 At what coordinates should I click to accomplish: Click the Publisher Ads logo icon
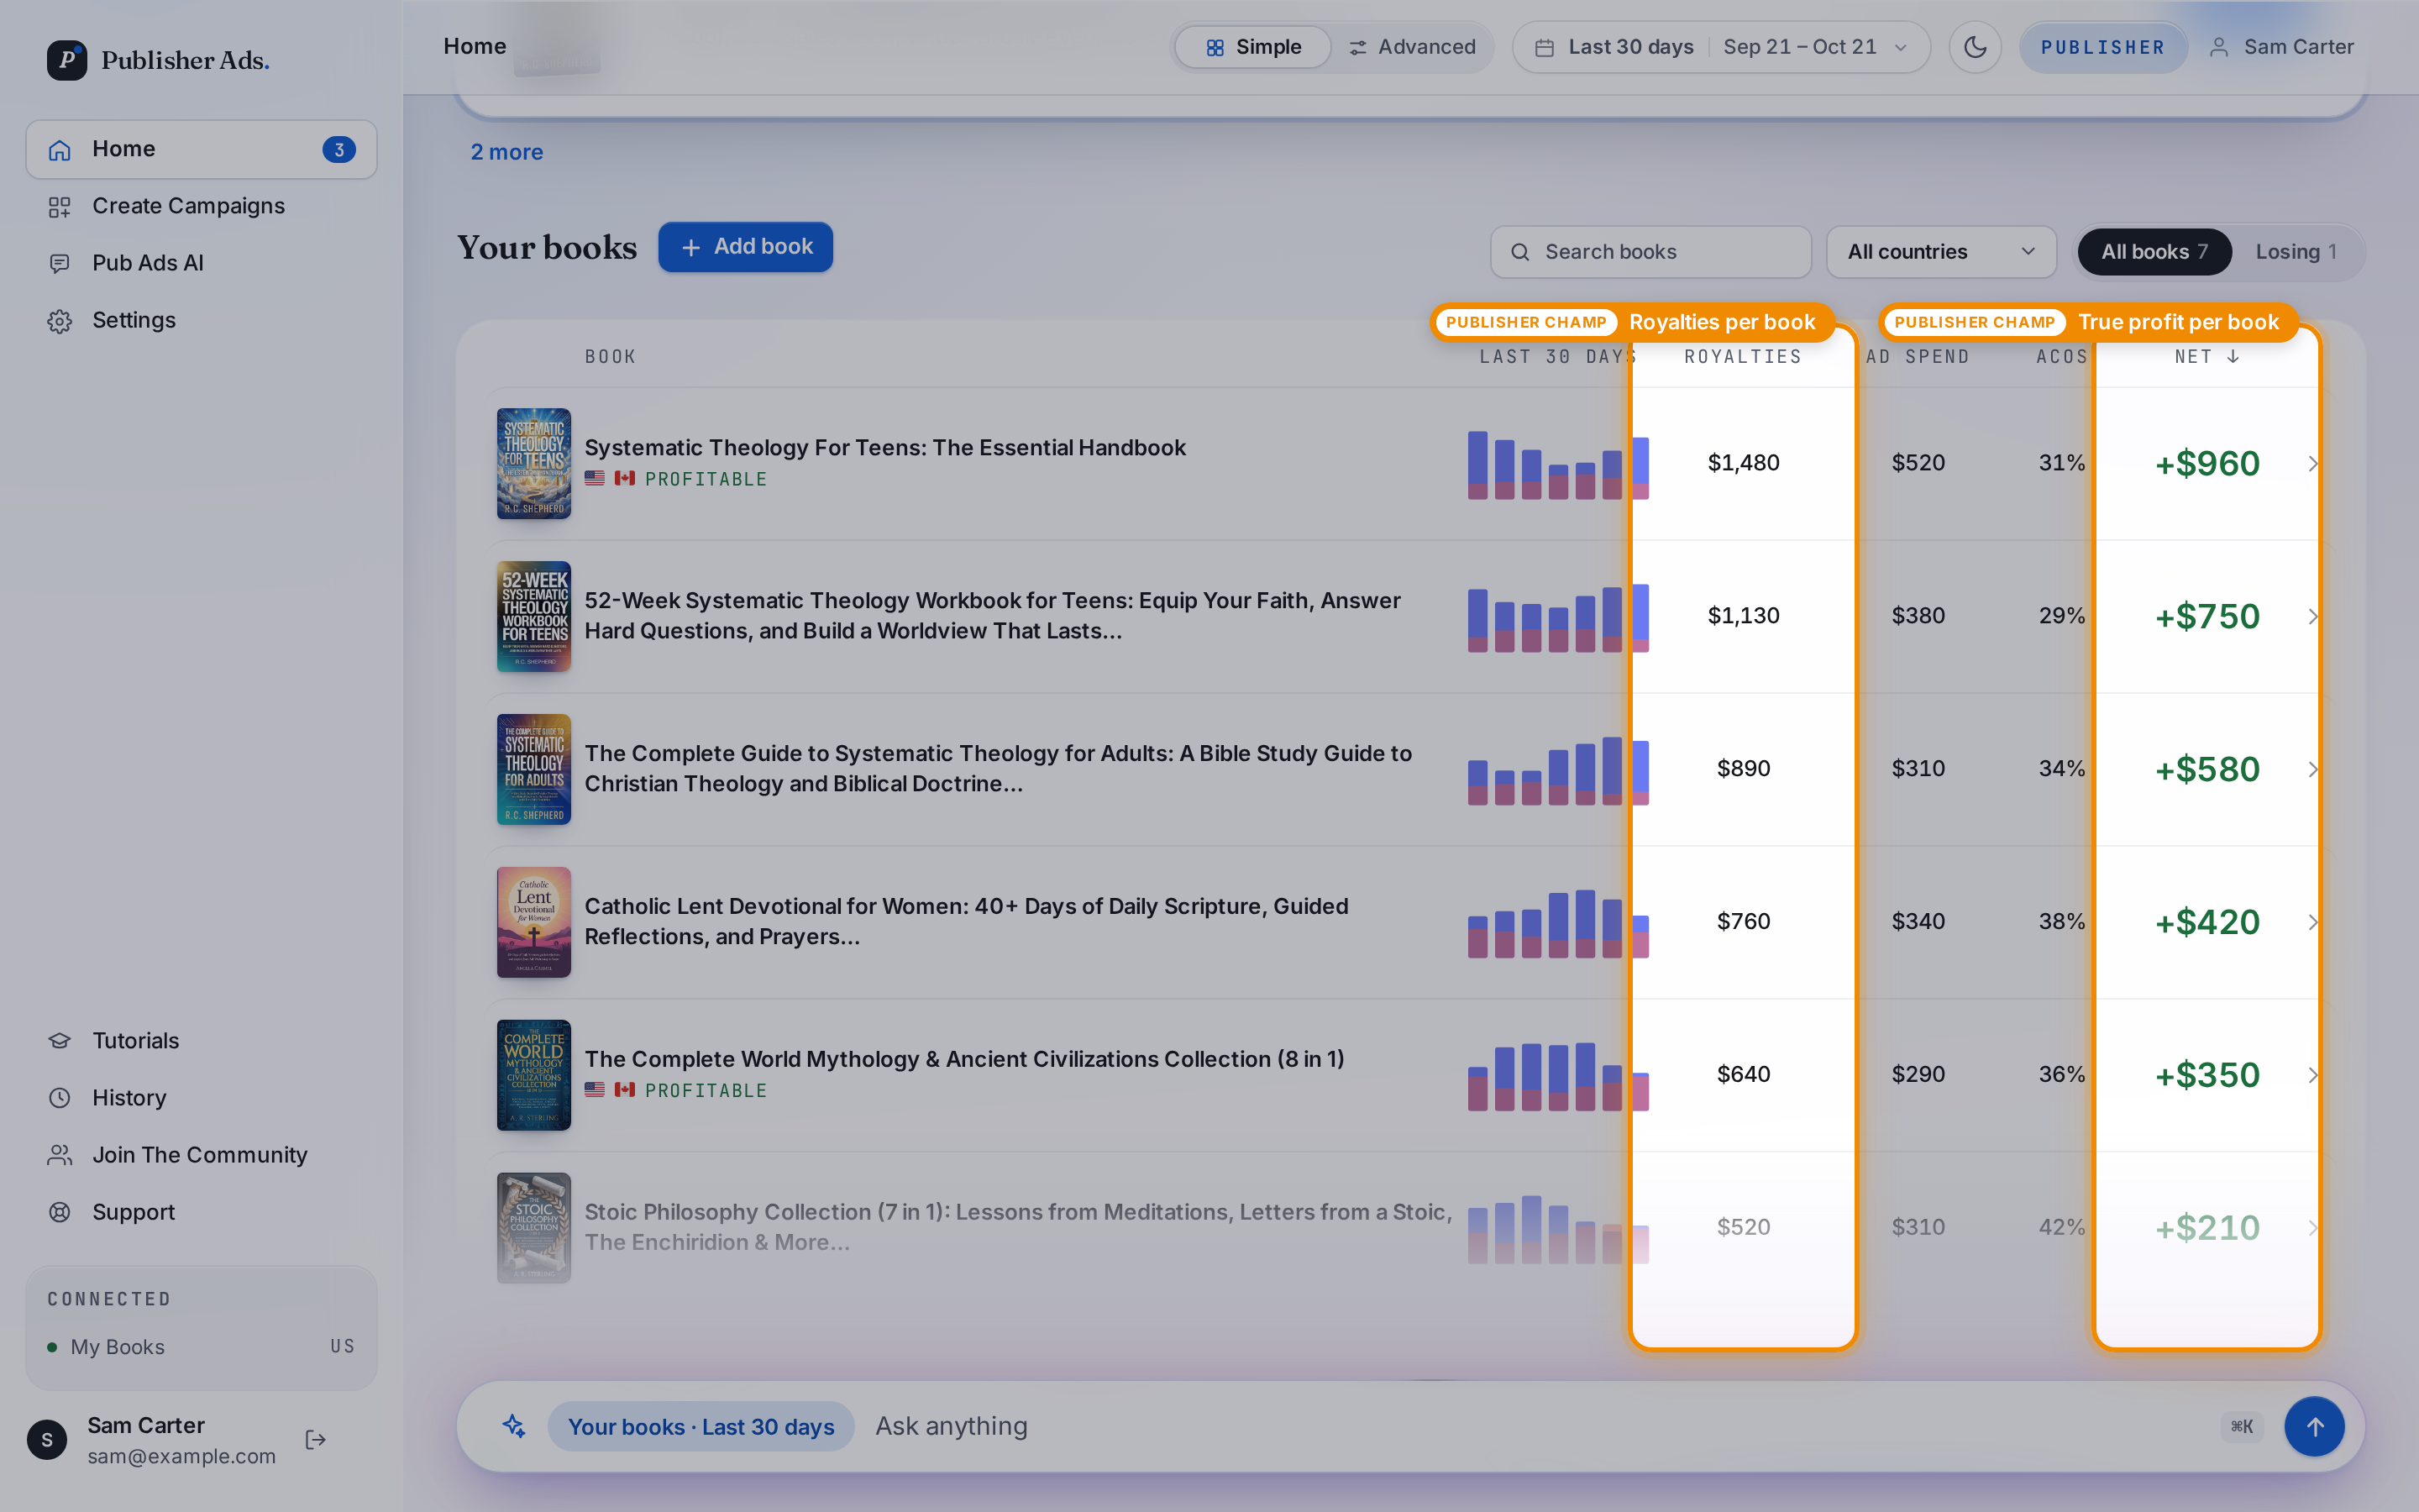66,60
